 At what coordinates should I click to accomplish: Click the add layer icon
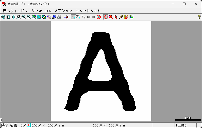[x=66, y=17]
